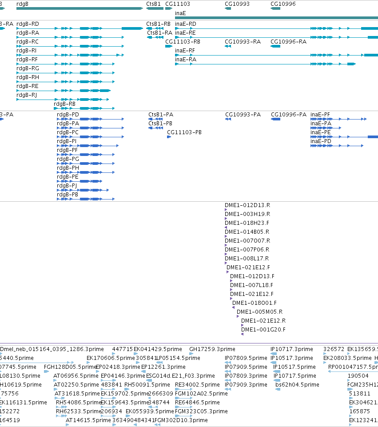This screenshot has width=378, height=427.
Task: Select the CG10996-RA transcript label
Action: 288,42
